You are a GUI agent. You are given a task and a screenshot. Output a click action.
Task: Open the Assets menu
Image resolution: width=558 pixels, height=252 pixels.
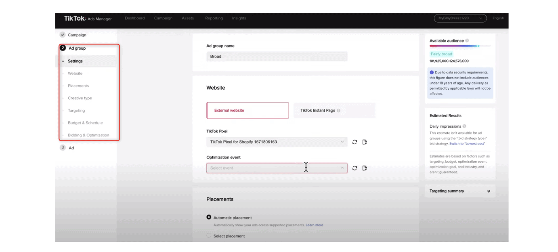point(188,18)
